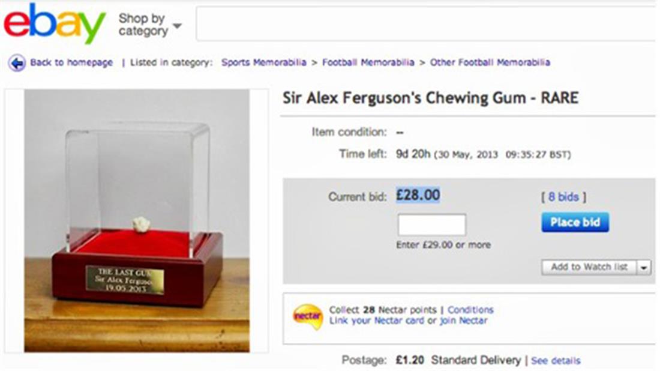Click the back arrow icon

point(16,62)
